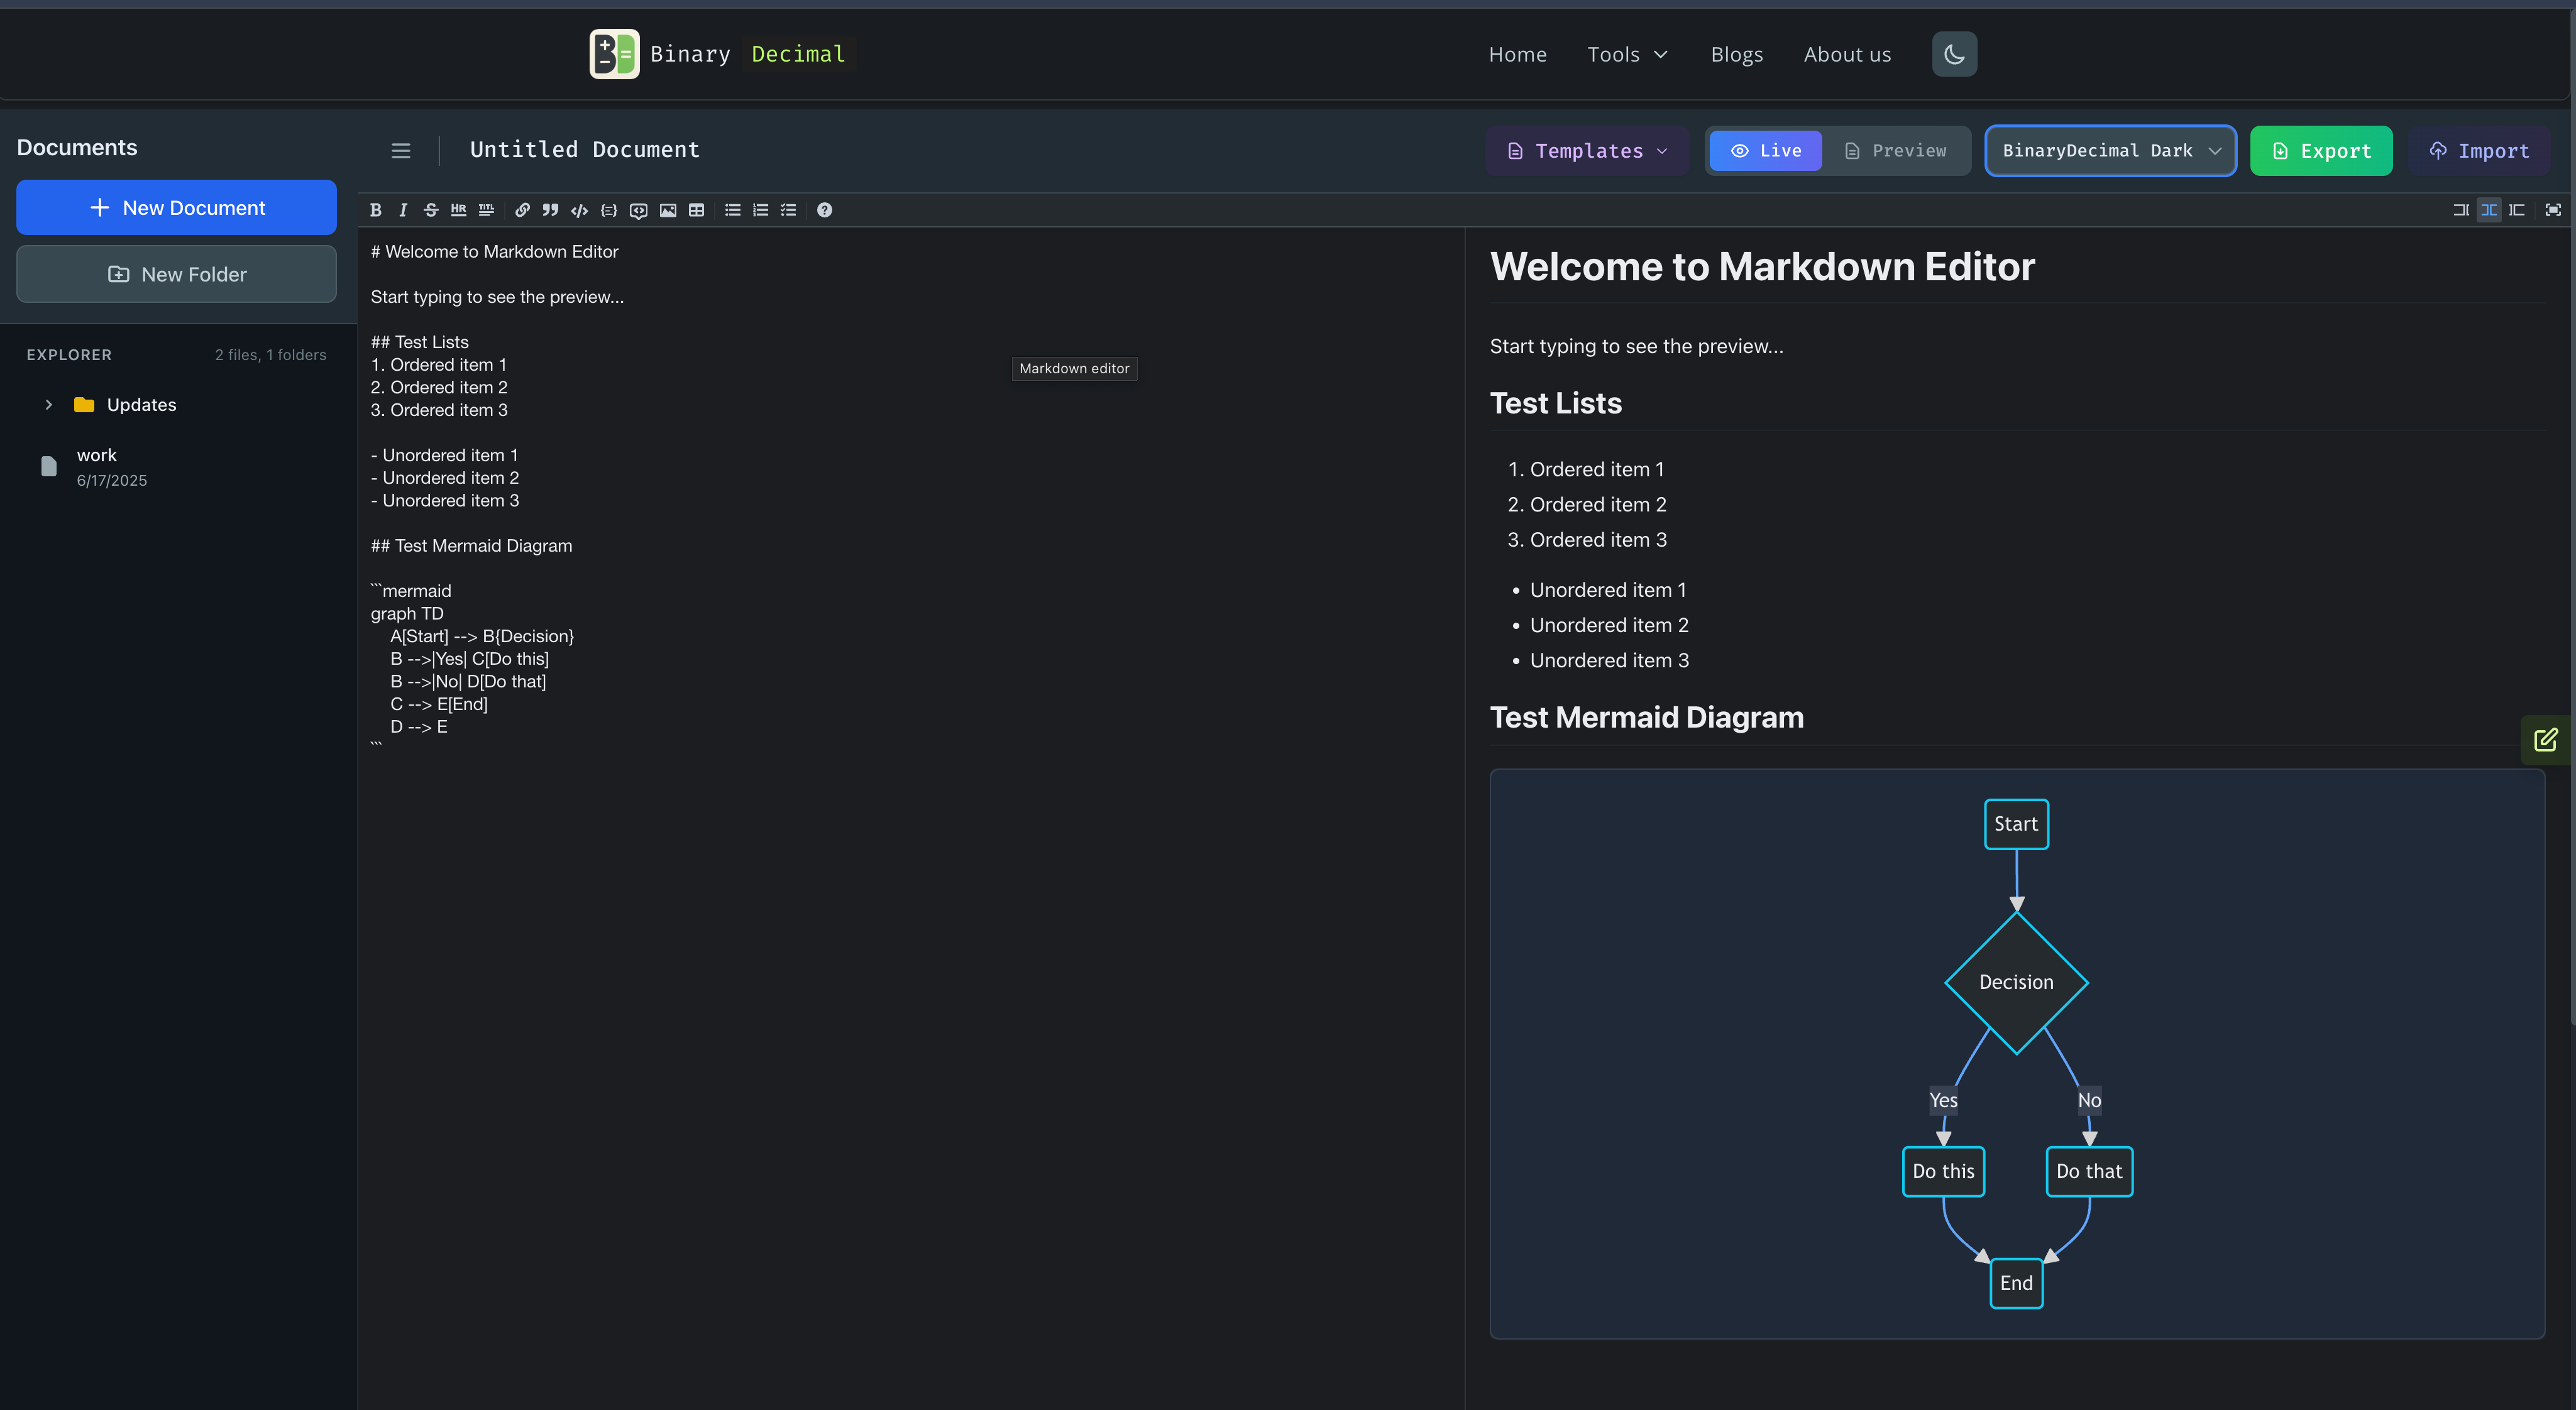Add an unordered list
This screenshot has height=1410, width=2576.
[733, 210]
